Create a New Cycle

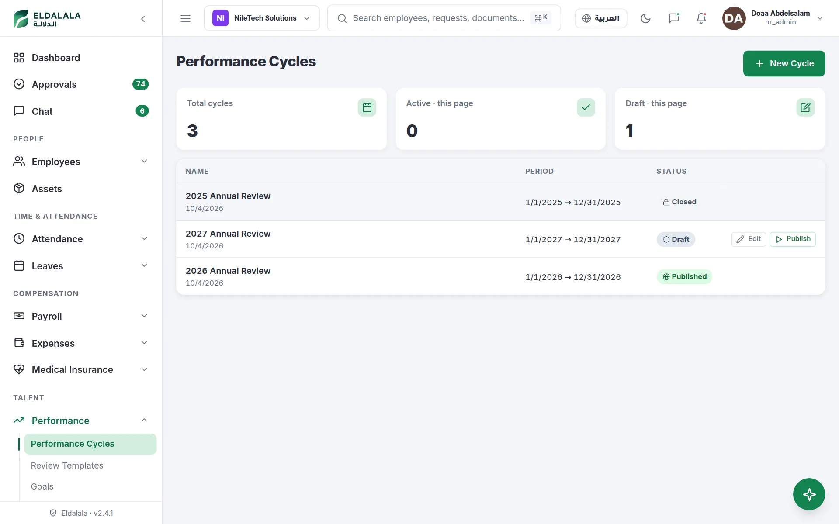pyautogui.click(x=784, y=63)
